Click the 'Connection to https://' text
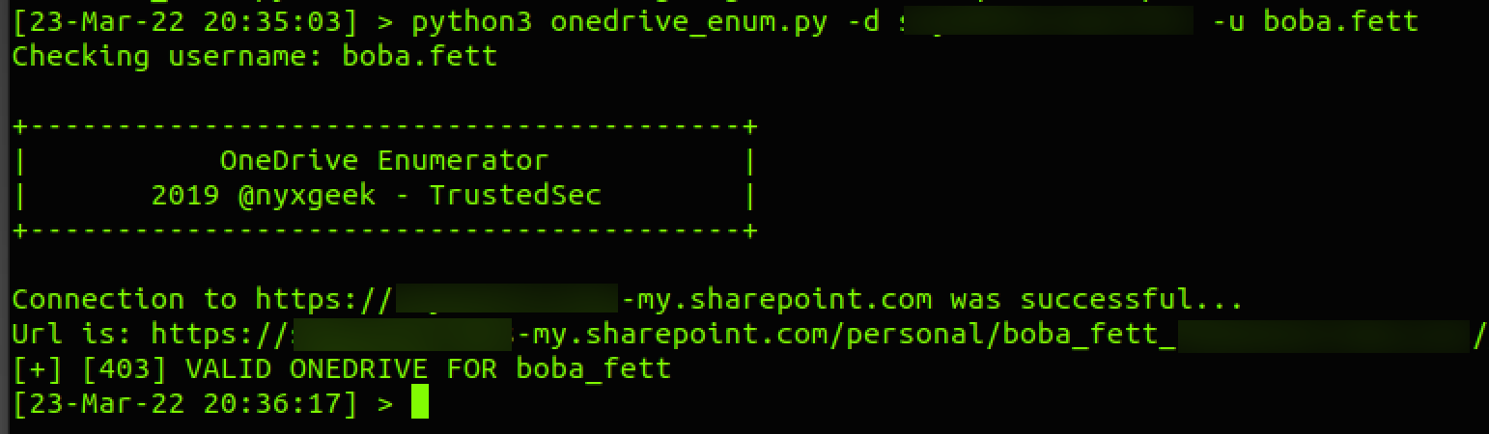Screen dimensions: 1489x434 204,300
